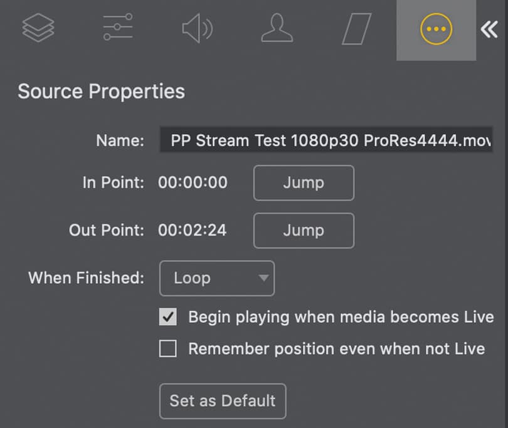Viewport: 508px width, 428px height.
Task: Click the Source Properties heading
Action: (x=101, y=91)
